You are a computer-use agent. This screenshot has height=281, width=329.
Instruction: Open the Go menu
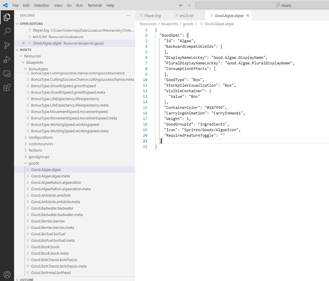pos(69,6)
